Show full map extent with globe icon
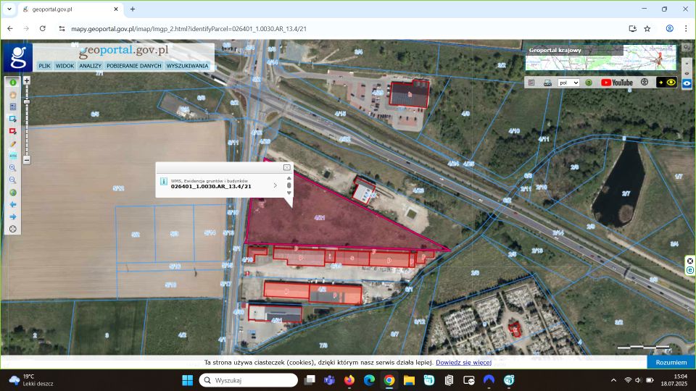 [x=13, y=193]
